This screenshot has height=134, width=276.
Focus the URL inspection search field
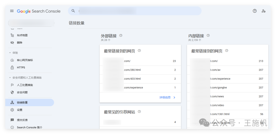(x=135, y=11)
